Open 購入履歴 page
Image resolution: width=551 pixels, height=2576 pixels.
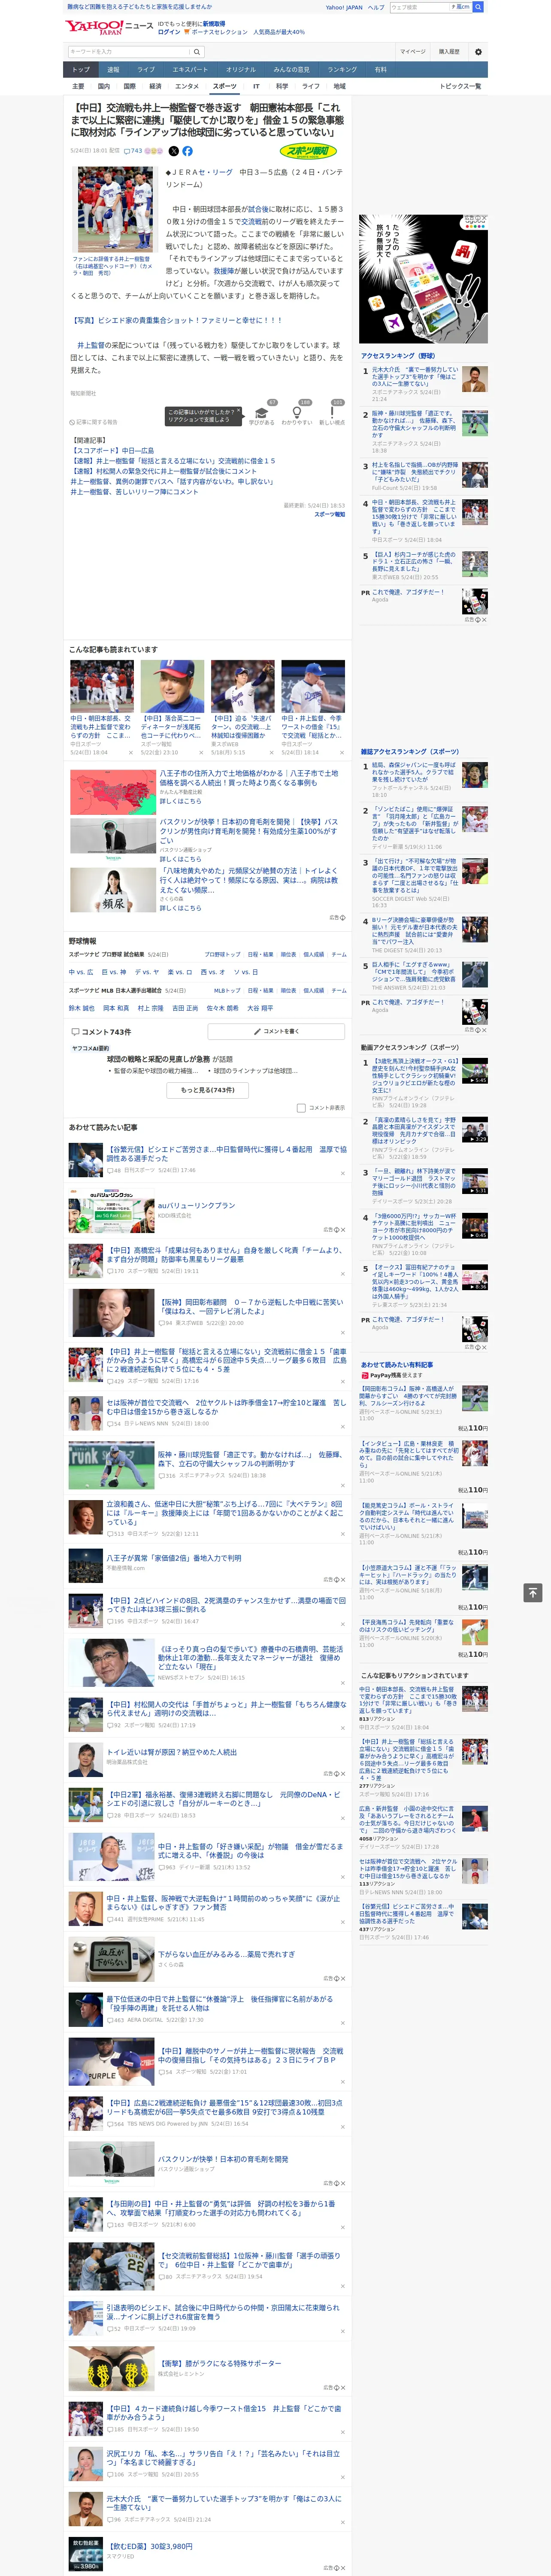pyautogui.click(x=449, y=52)
